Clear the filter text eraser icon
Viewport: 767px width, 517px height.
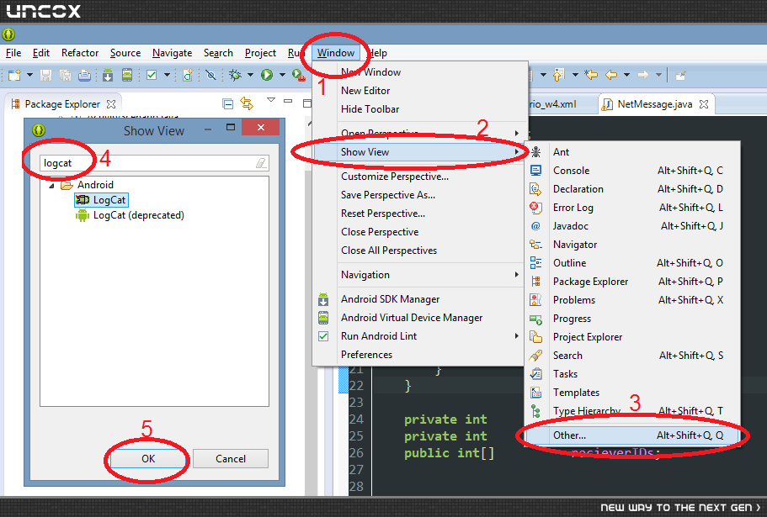tap(261, 163)
